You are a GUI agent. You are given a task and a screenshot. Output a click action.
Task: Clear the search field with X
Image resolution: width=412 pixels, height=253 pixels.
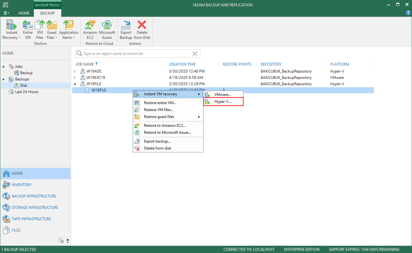point(195,54)
